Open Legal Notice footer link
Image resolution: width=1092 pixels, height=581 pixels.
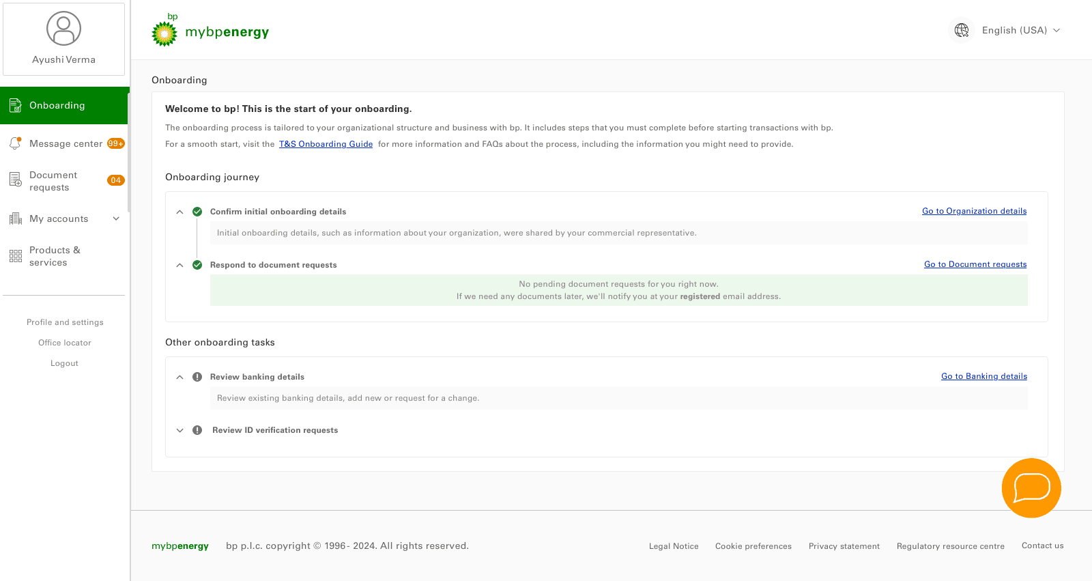674,546
